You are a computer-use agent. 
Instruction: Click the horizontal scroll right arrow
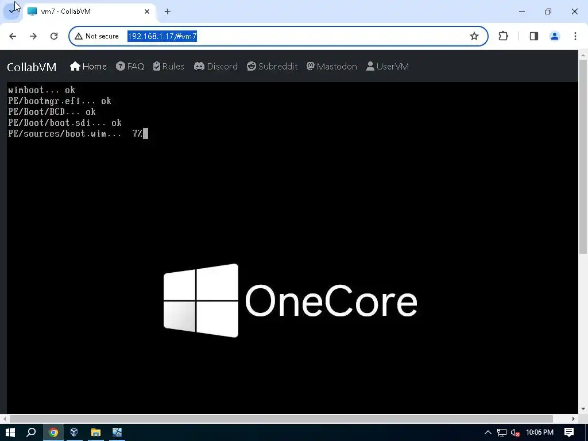574,419
